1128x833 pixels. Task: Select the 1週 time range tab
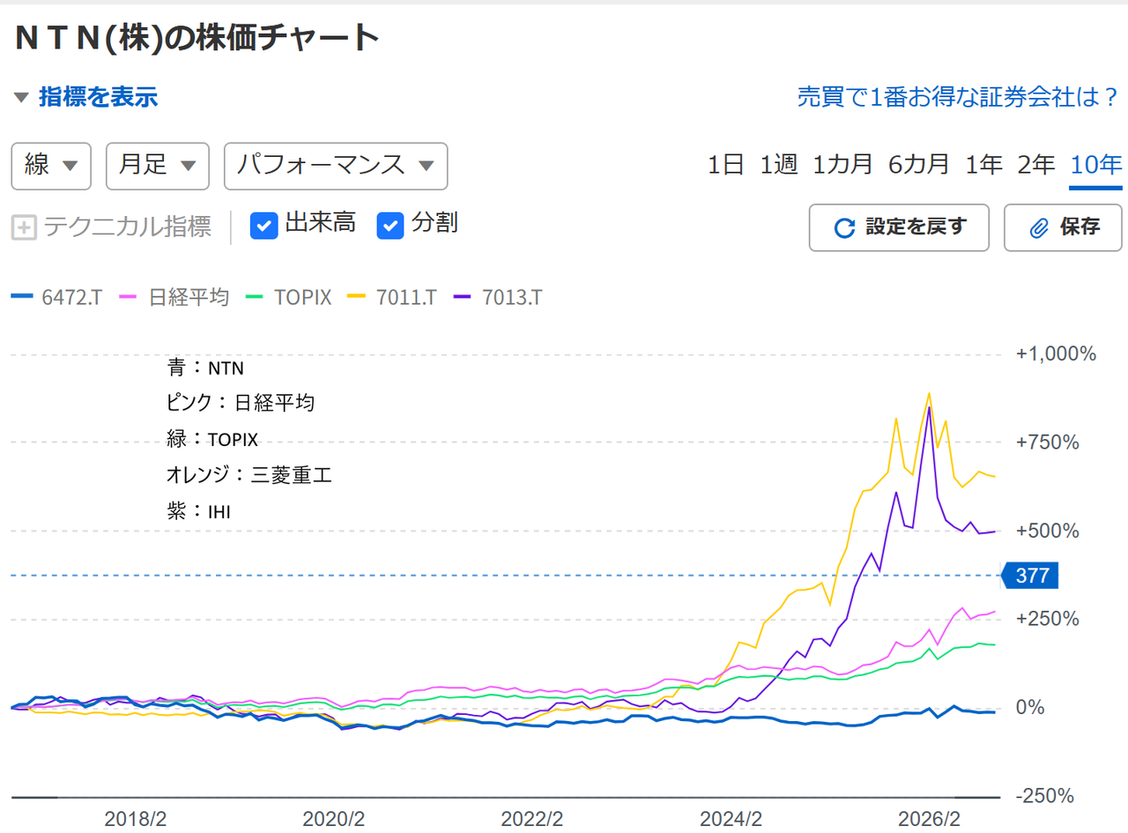pyautogui.click(x=779, y=165)
